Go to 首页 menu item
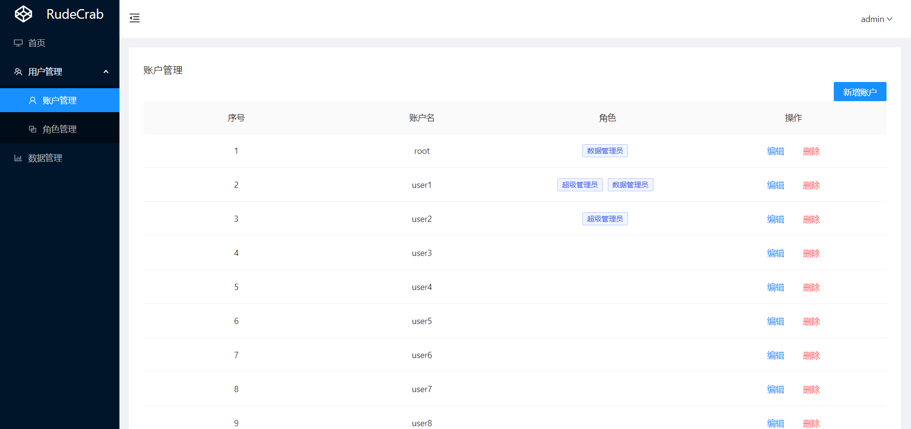 tap(59, 43)
